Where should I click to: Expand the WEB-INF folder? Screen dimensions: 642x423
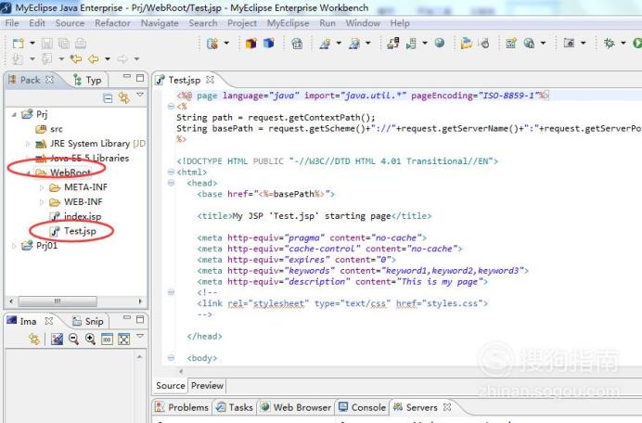tap(42, 202)
